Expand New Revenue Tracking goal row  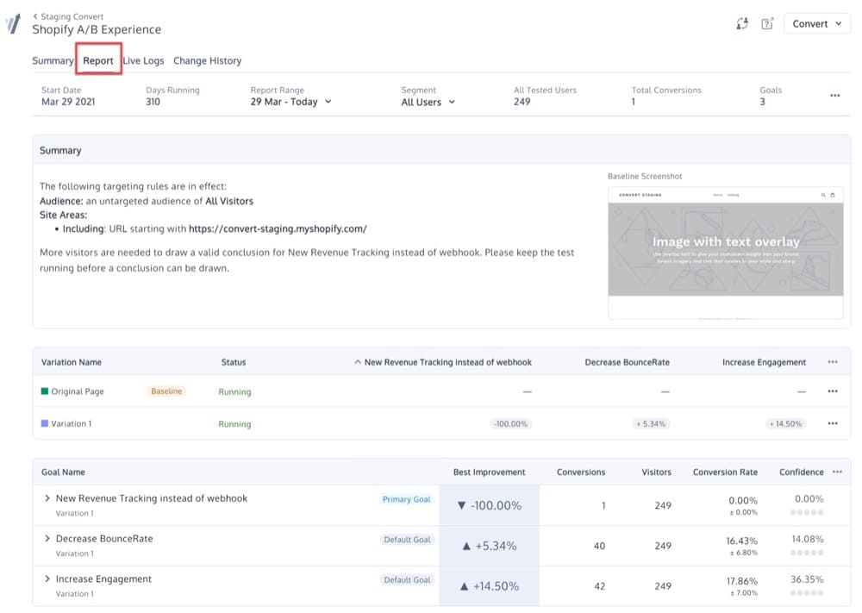click(x=47, y=498)
